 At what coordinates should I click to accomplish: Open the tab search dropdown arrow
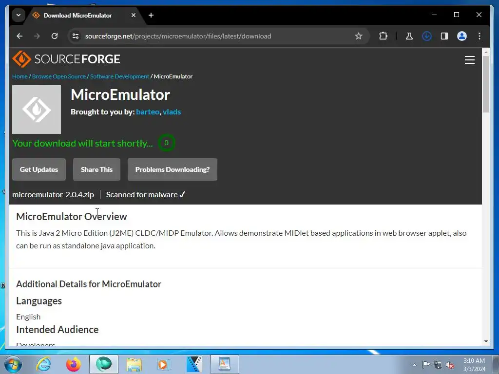(x=19, y=15)
